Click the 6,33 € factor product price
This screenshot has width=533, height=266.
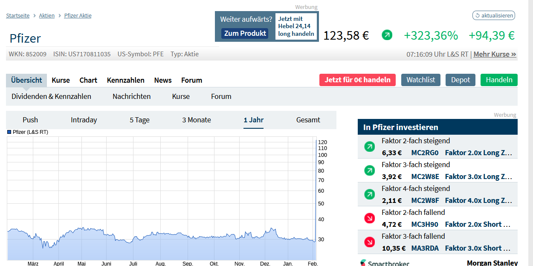(x=392, y=153)
